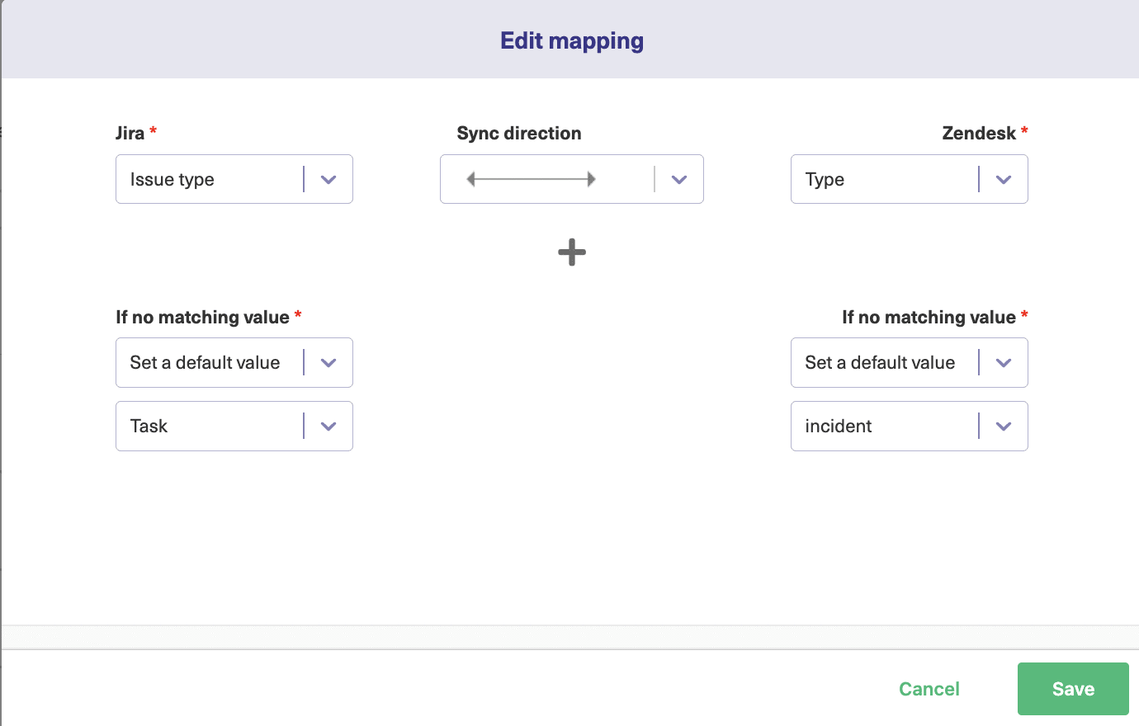Click the Cancel link
The image size is (1139, 726).
[929, 688]
